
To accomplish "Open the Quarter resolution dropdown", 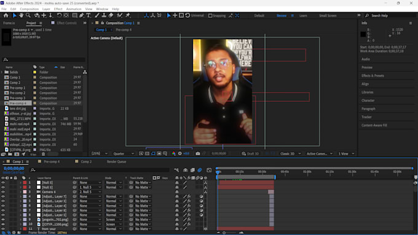I will (124, 153).
